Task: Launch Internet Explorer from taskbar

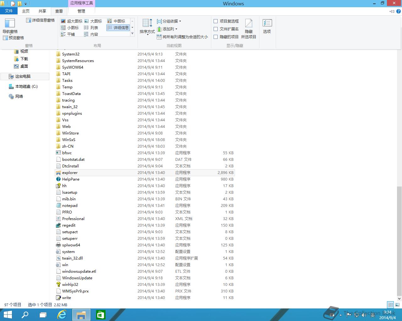Action: click(62, 315)
